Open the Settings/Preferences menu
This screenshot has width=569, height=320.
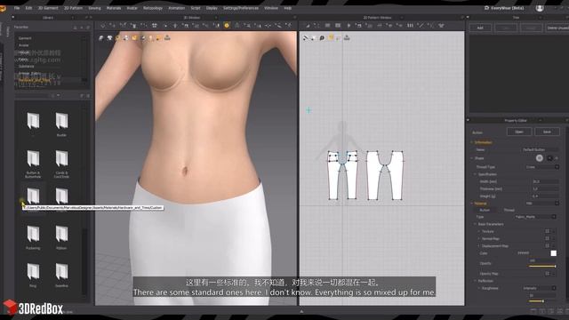[241, 8]
